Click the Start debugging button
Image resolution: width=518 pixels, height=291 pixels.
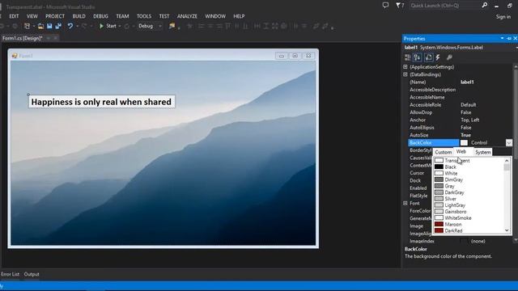108,26
